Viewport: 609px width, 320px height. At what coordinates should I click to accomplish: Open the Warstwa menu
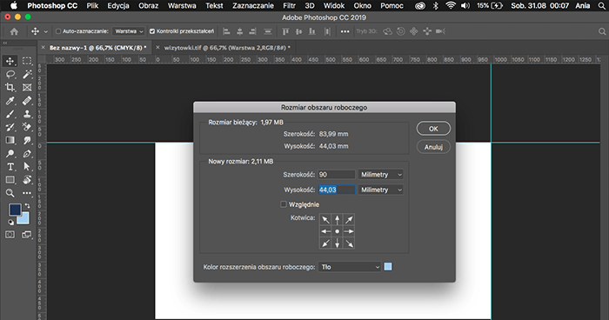click(x=182, y=6)
